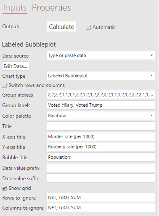Click the Calculate button
This screenshot has height=216, width=159.
click(x=61, y=27)
